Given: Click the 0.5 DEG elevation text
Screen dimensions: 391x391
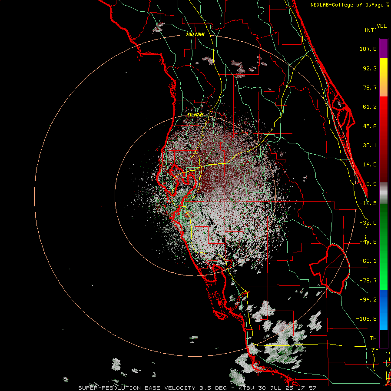Looking at the screenshot, I should tap(213, 388).
